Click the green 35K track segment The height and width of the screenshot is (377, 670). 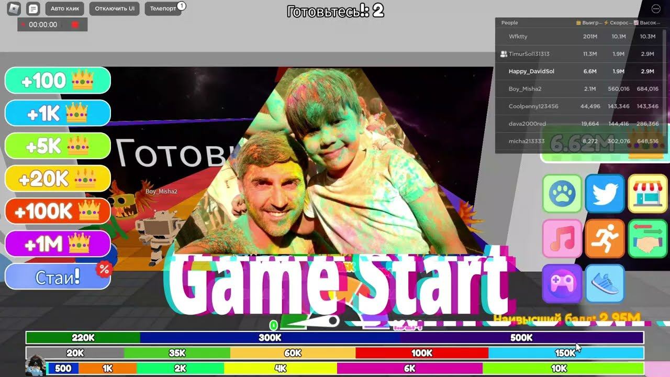tap(177, 353)
